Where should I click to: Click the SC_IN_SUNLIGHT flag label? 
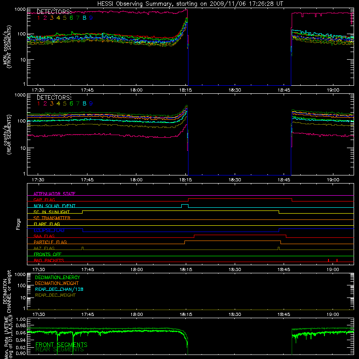pos(52,212)
